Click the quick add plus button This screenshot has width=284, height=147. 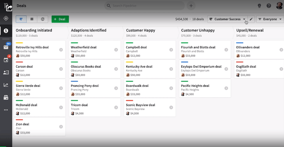191,6
